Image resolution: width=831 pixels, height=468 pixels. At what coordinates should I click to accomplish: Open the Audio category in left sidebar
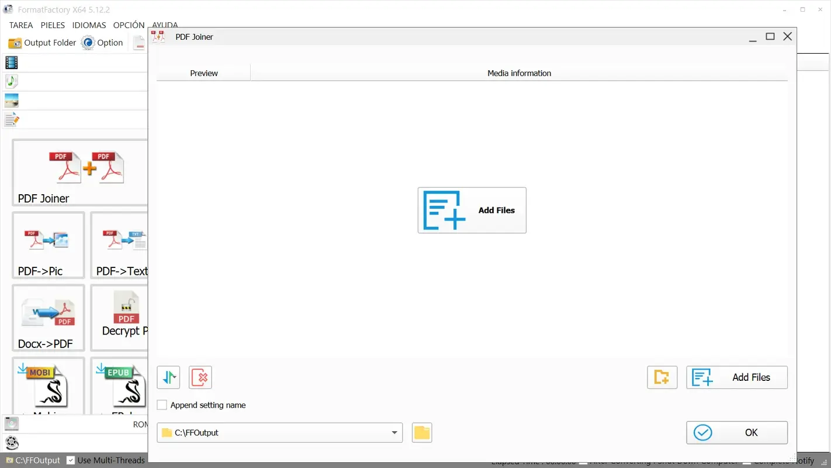click(12, 81)
